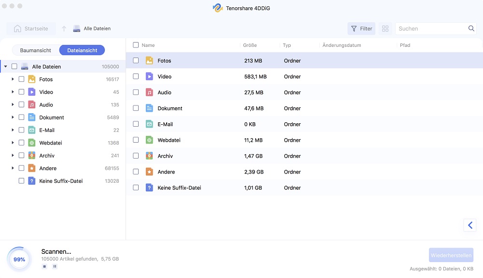Click the Startseite button label
The image size is (483, 278).
click(x=36, y=29)
